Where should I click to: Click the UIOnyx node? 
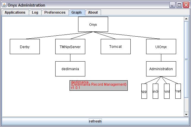point(161,47)
